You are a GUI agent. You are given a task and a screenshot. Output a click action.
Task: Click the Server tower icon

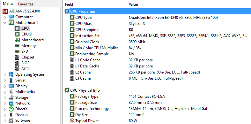tap(11, 80)
